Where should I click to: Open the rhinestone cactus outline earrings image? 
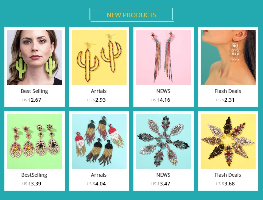click(x=99, y=57)
